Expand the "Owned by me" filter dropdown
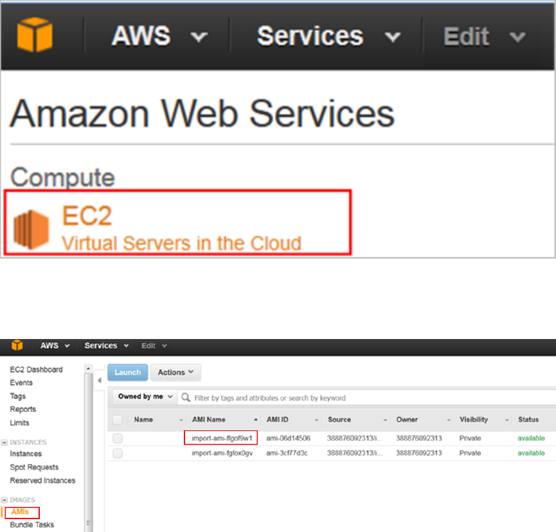This screenshot has width=556, height=532. click(145, 397)
